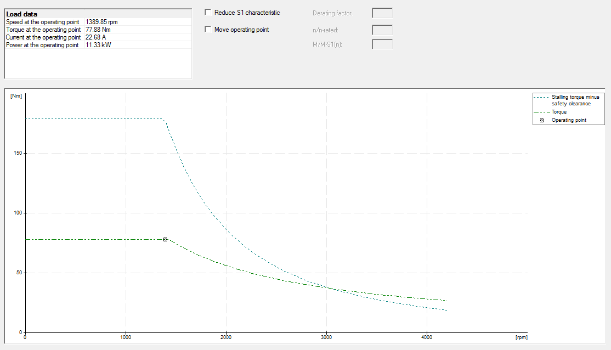Screen dimensions: 611x350
Task: Click the 11.33 kW power value
Action: pyautogui.click(x=99, y=45)
